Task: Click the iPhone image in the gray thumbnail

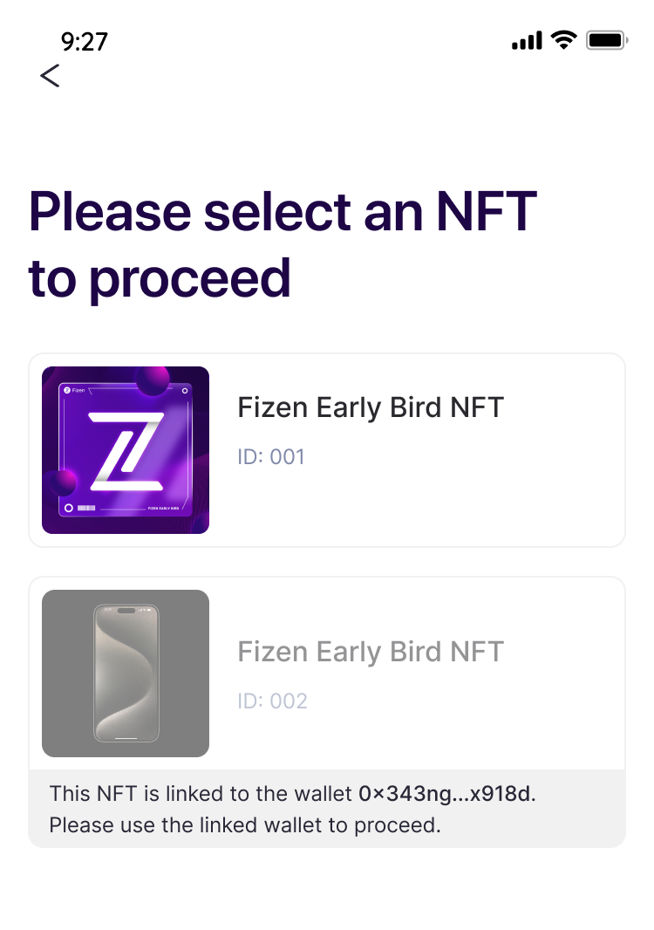Action: (x=126, y=674)
